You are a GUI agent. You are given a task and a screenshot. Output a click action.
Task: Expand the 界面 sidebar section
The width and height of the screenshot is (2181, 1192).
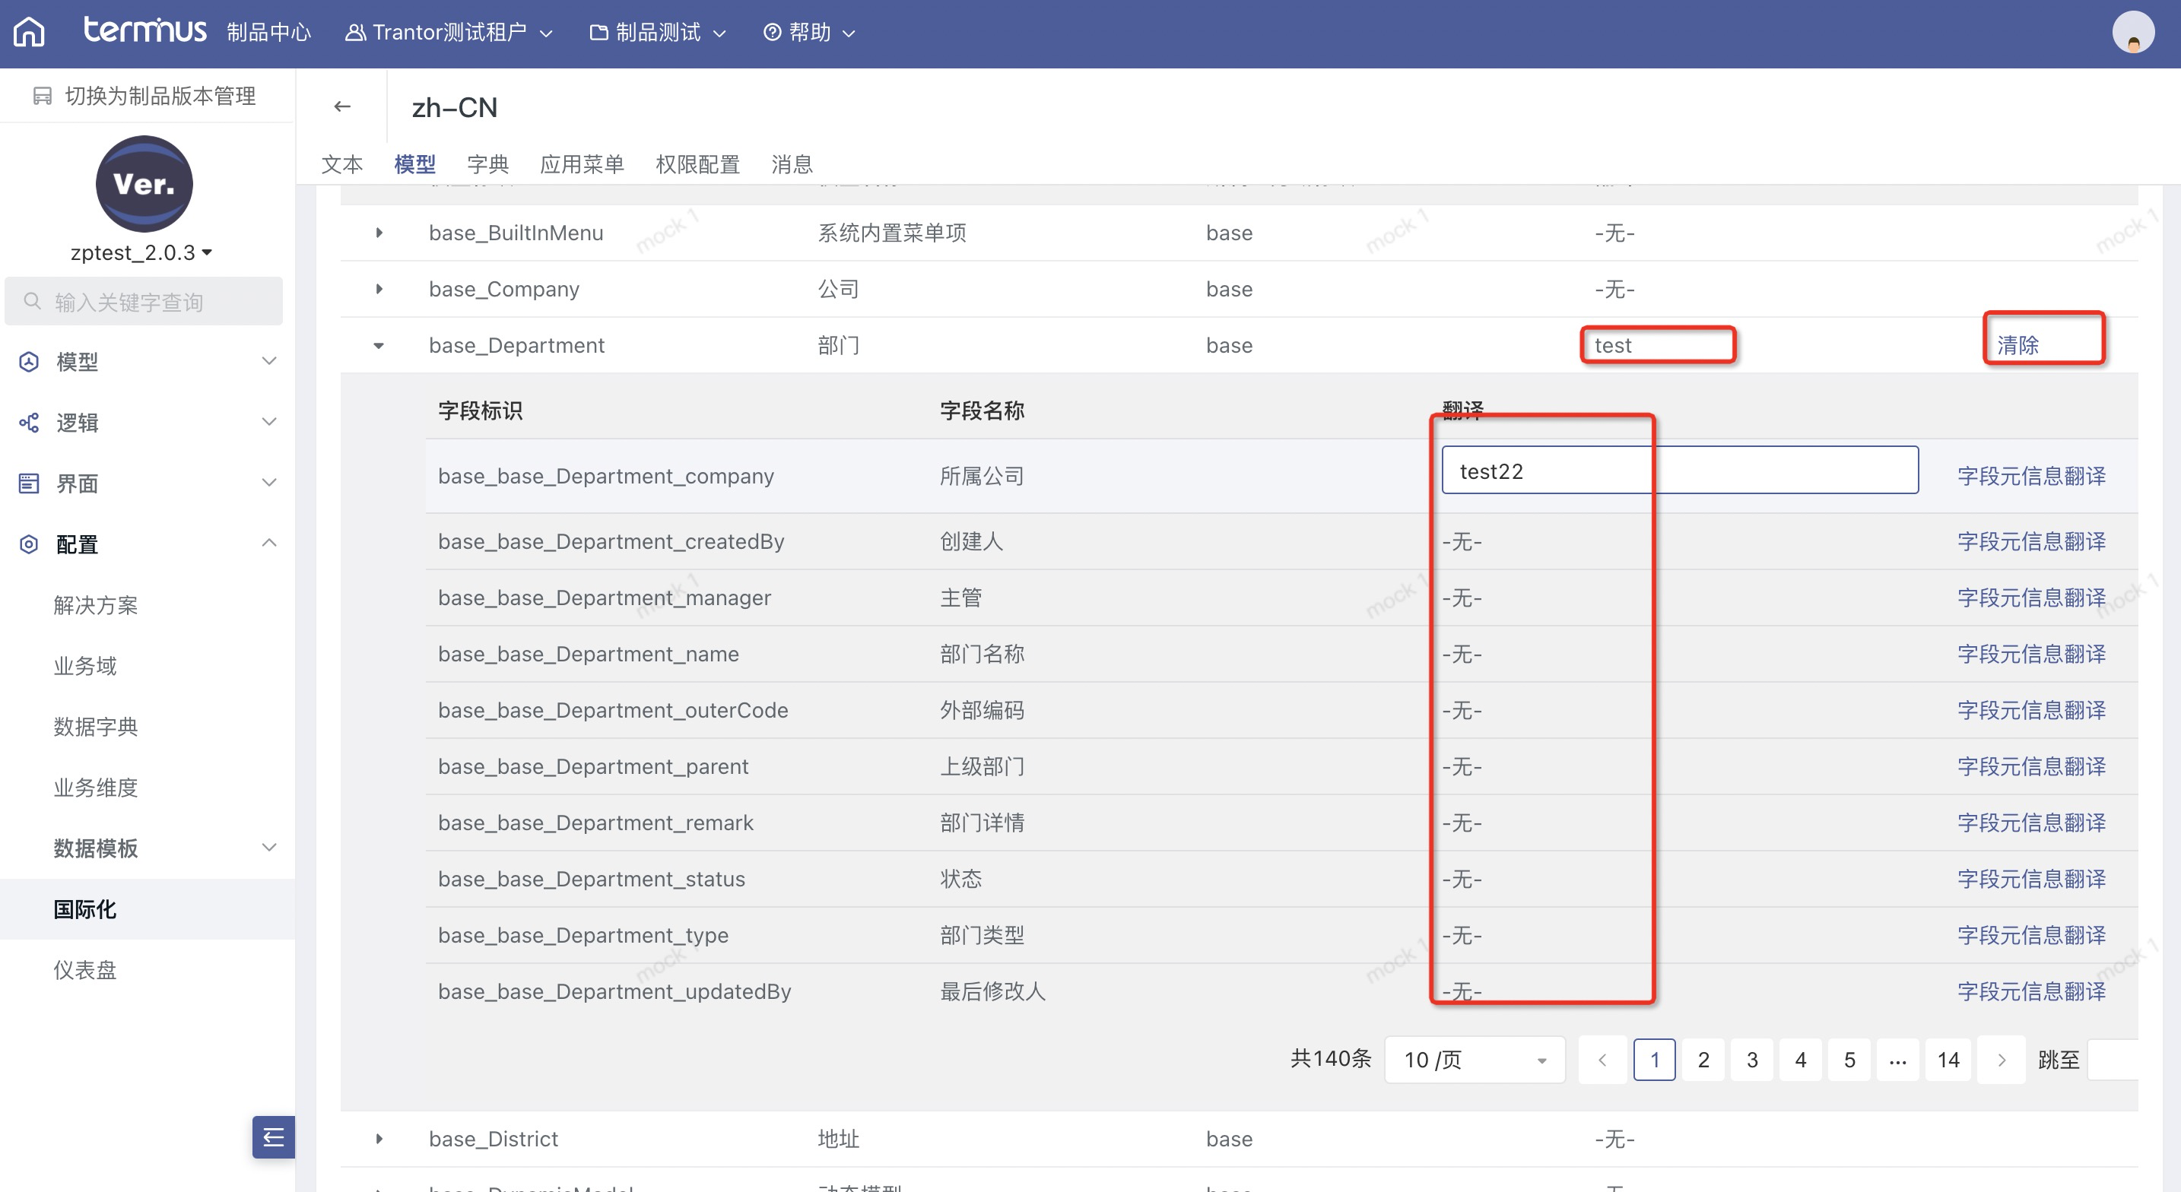tap(269, 483)
